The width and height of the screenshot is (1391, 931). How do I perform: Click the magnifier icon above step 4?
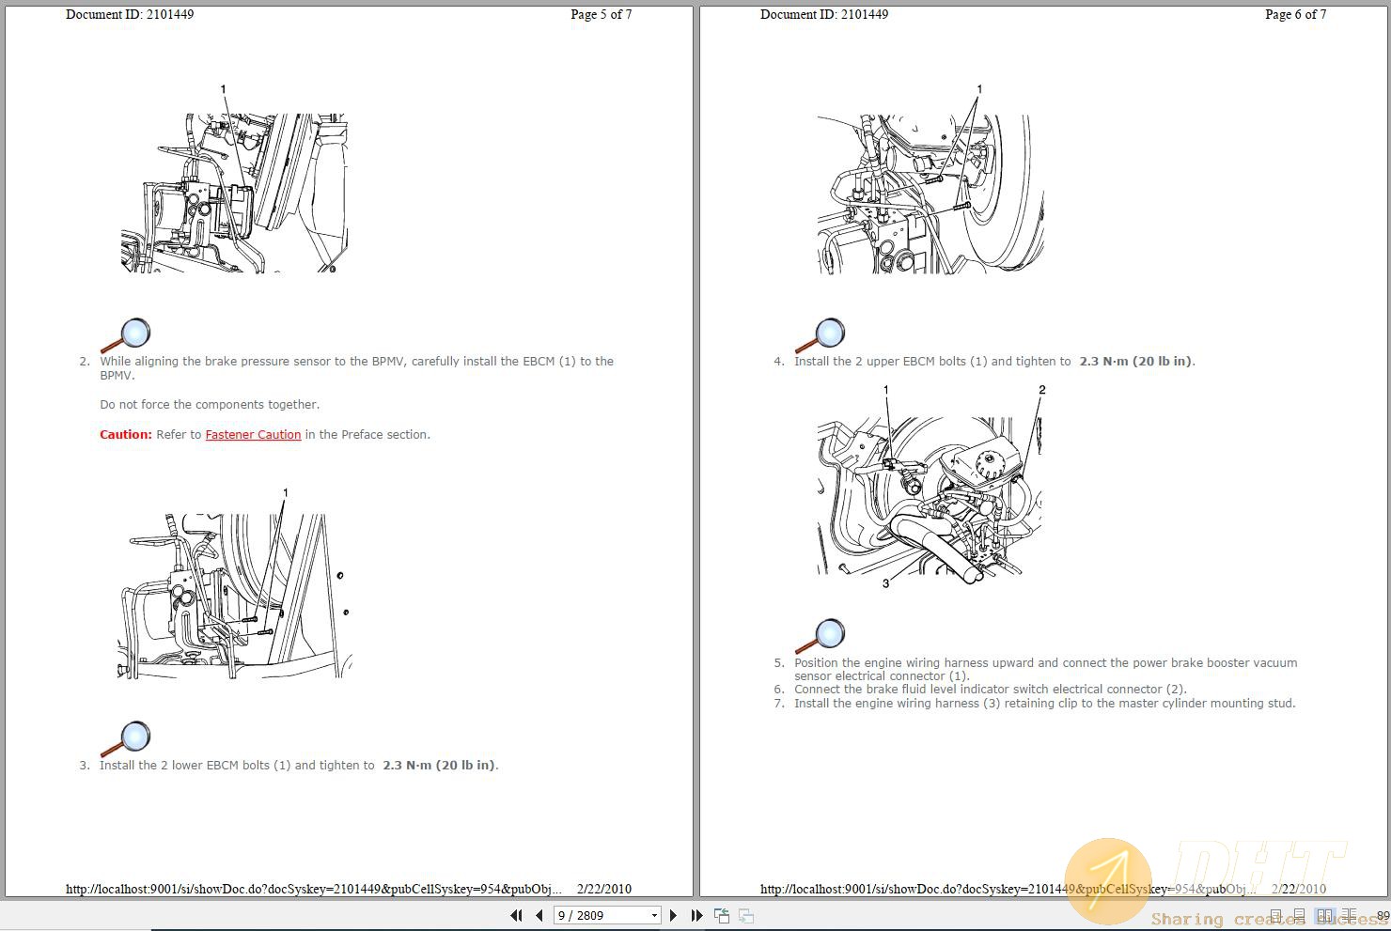pos(821,335)
